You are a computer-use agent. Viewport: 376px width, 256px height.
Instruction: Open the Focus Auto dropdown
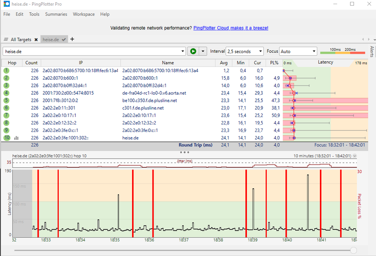coord(298,51)
